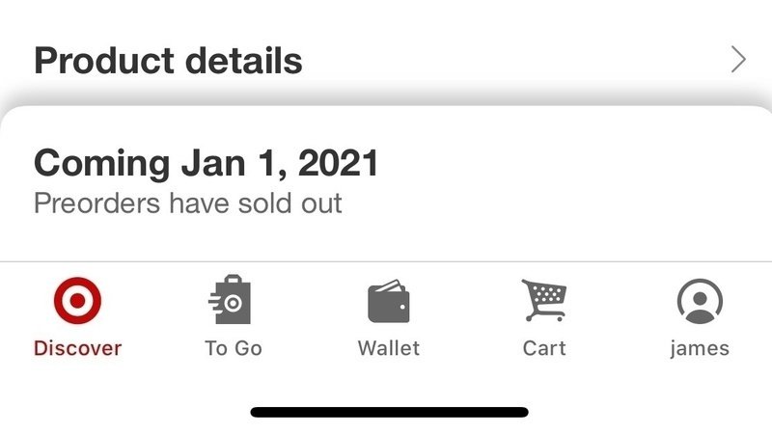Viewport: 772px width, 434px height.
Task: Select the Discover tab label
Action: [x=77, y=348]
